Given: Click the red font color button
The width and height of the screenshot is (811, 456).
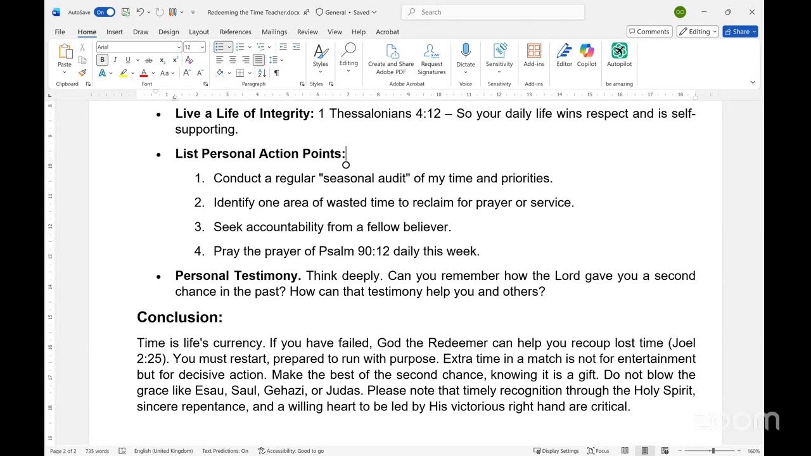Looking at the screenshot, I should point(144,73).
